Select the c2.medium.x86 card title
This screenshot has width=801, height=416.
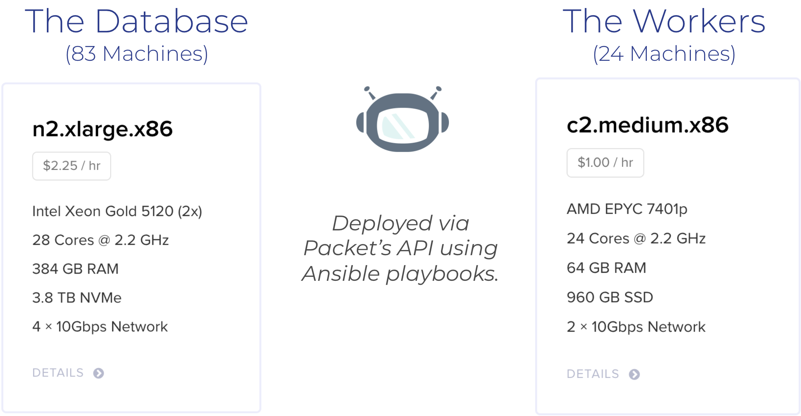[x=648, y=125]
